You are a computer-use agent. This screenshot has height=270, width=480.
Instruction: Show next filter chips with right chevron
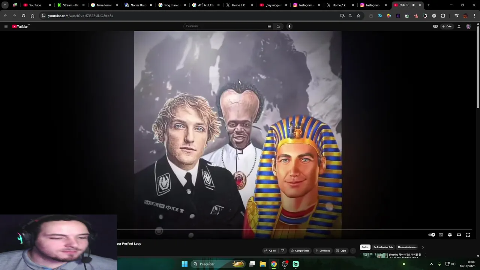click(x=423, y=247)
